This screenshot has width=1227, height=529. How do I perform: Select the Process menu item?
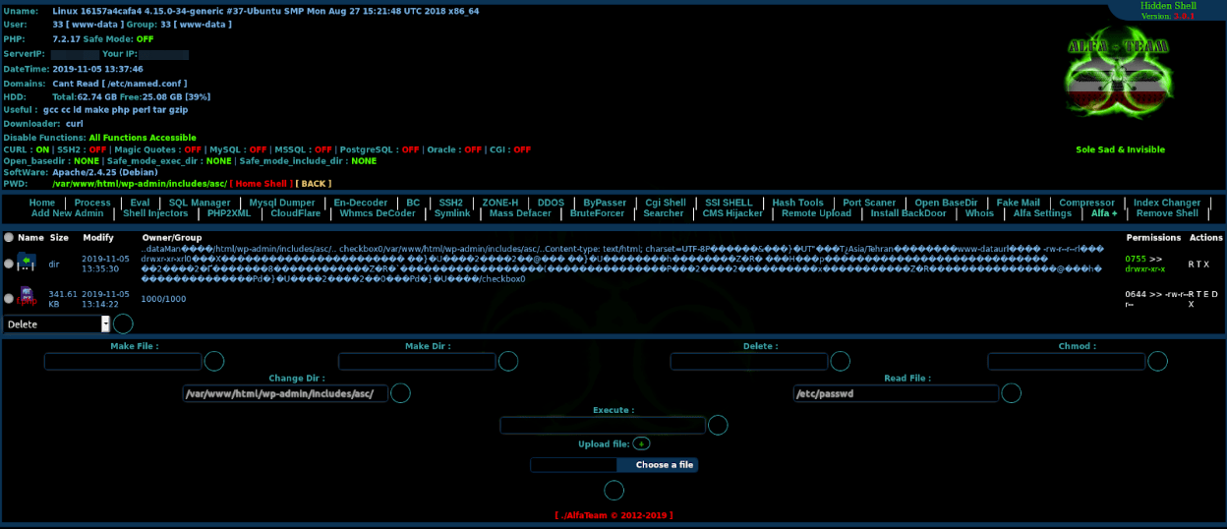coord(92,203)
